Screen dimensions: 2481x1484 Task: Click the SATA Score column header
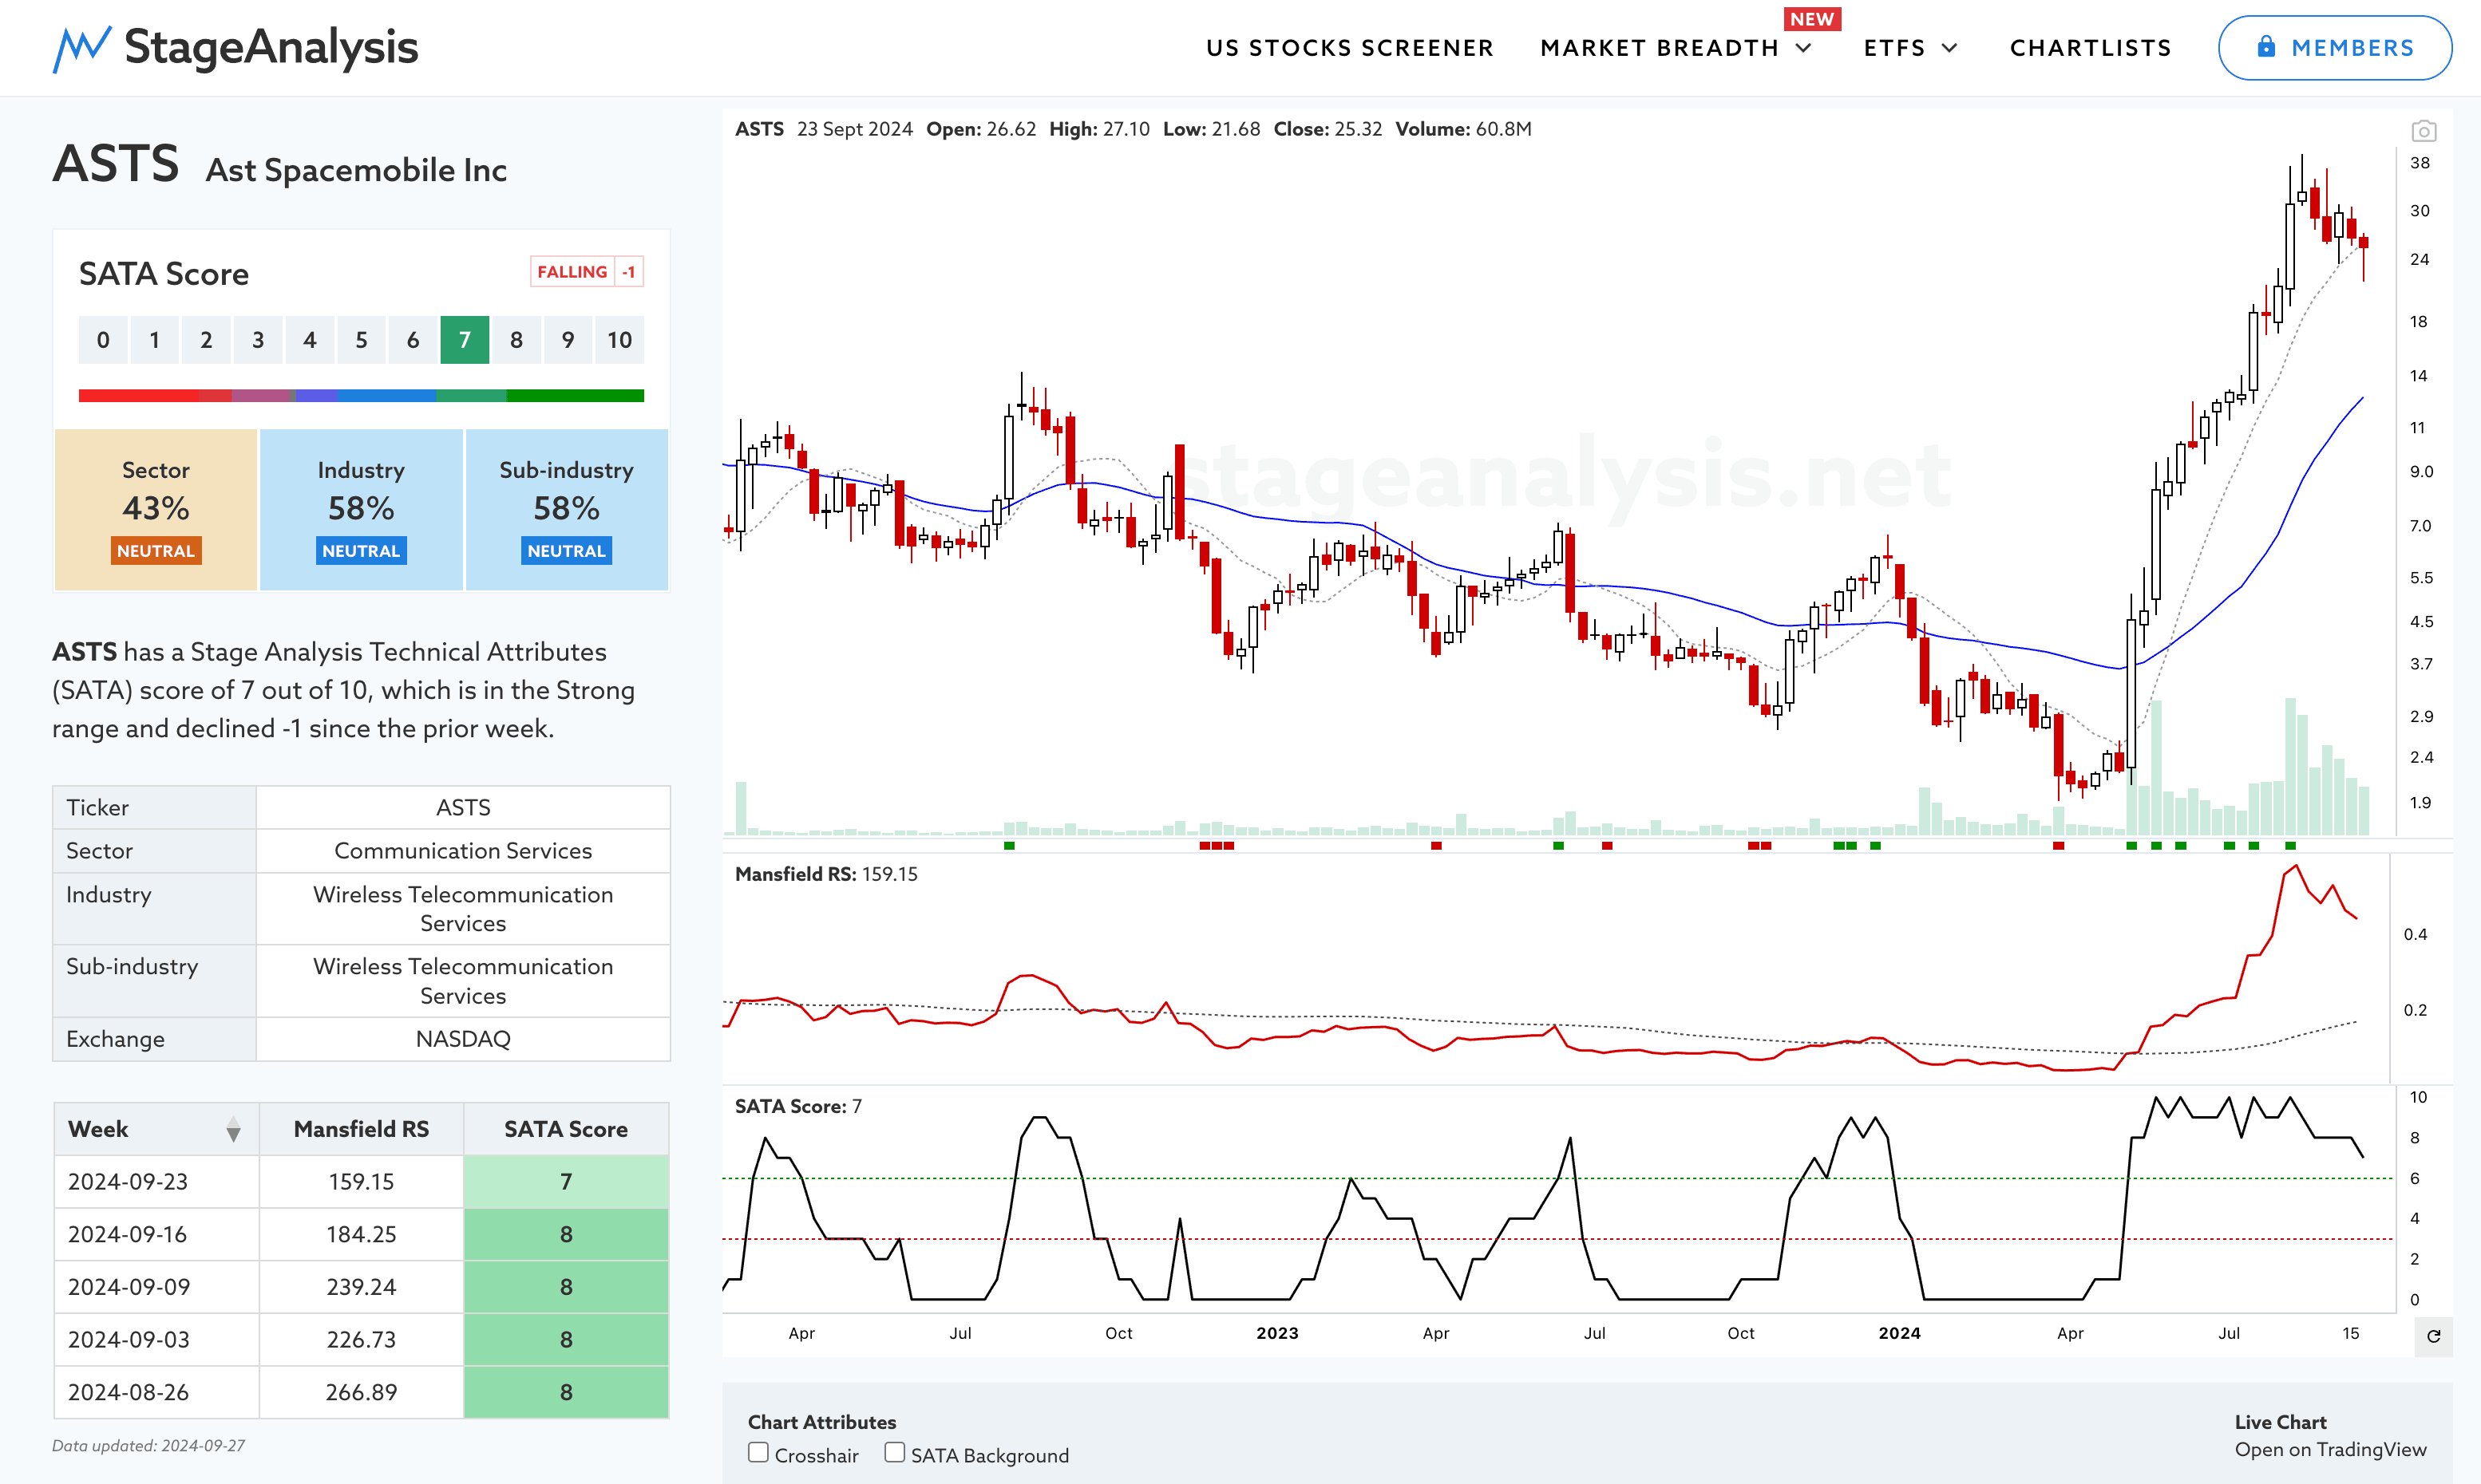566,1129
